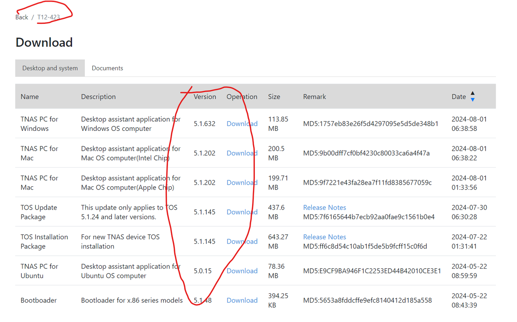
Task: Click the date 2024-07-22 01:31:41
Action: click(469, 242)
